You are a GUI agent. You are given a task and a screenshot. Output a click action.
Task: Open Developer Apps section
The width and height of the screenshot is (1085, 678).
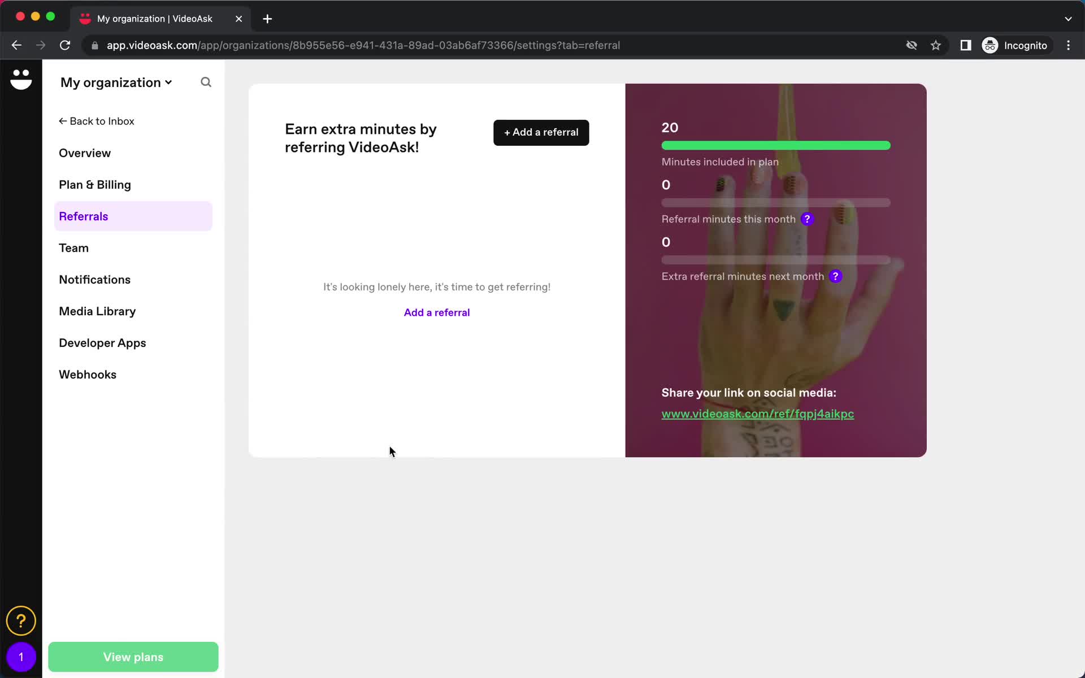pos(102,343)
